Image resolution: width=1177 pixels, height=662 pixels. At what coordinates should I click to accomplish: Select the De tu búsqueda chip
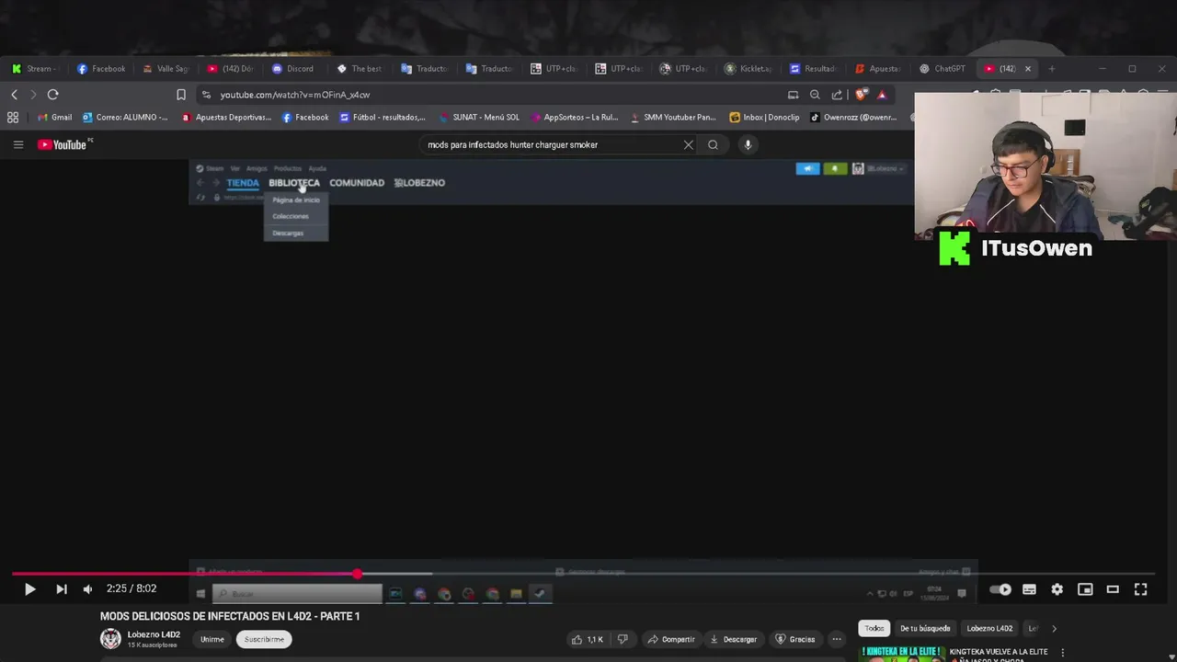925,629
